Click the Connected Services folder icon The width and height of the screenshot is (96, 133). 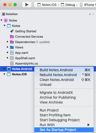(12, 37)
